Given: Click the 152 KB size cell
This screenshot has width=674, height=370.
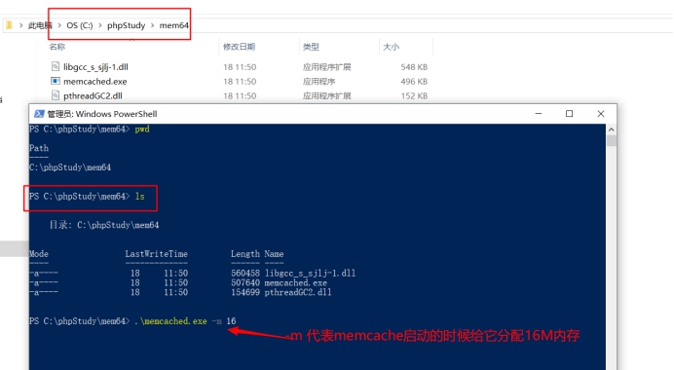Looking at the screenshot, I should 414,95.
